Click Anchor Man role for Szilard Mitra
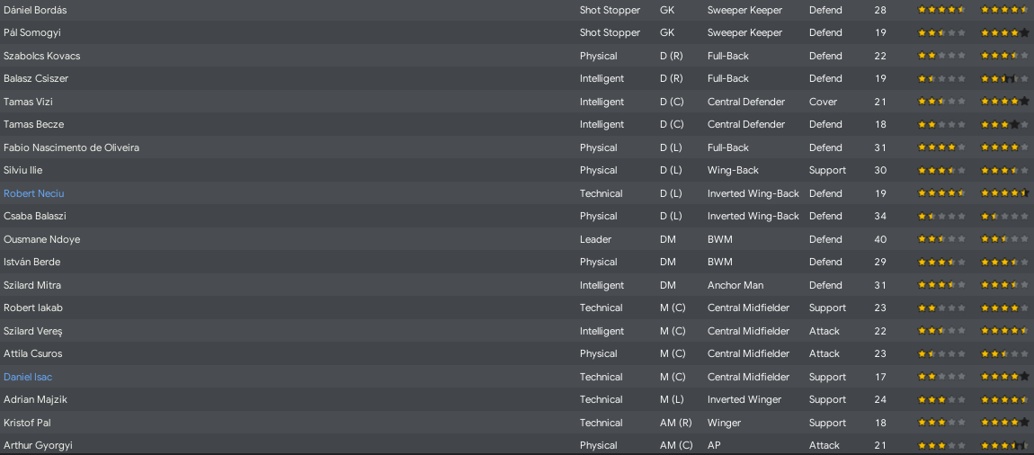The height and width of the screenshot is (455, 1034). point(735,285)
